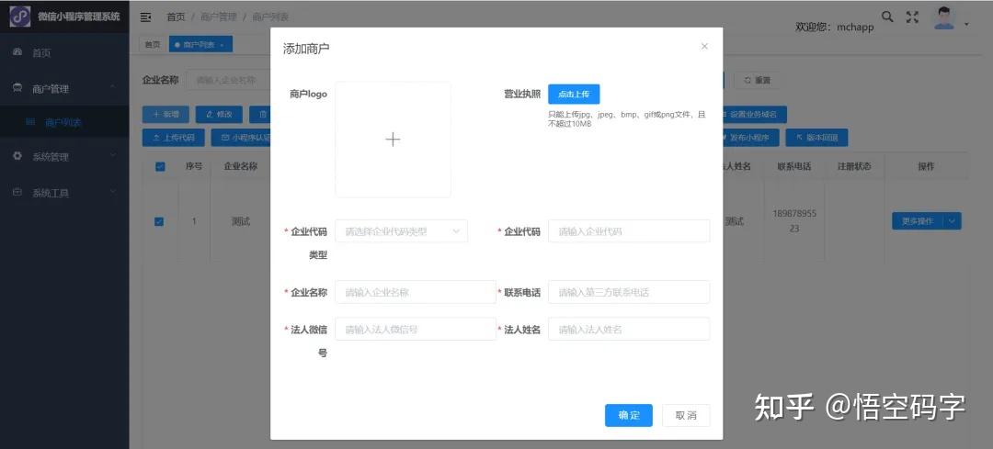Switch to the 首页 page tab
993x449 pixels.
(153, 44)
